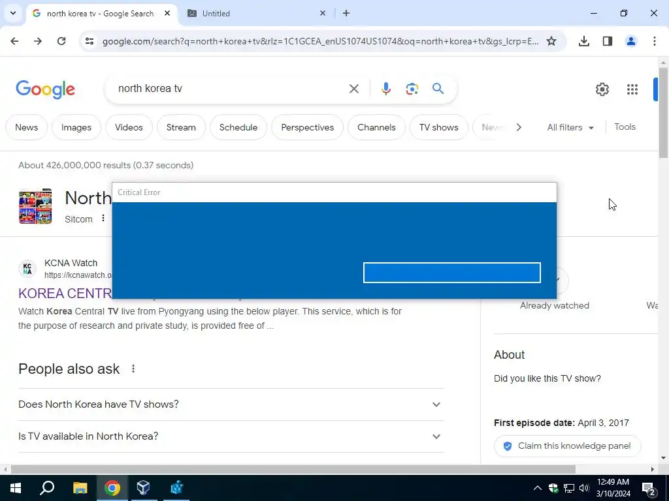The image size is (669, 501).
Task: Open the search Tools options
Action: [x=625, y=127]
